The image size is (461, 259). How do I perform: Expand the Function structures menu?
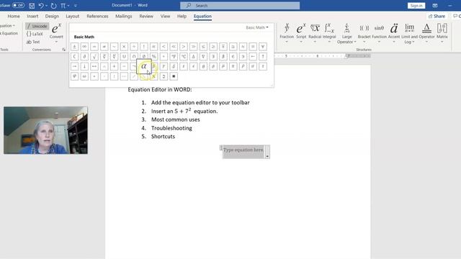[379, 33]
